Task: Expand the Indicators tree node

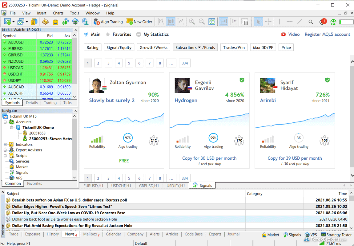Action: [5, 145]
